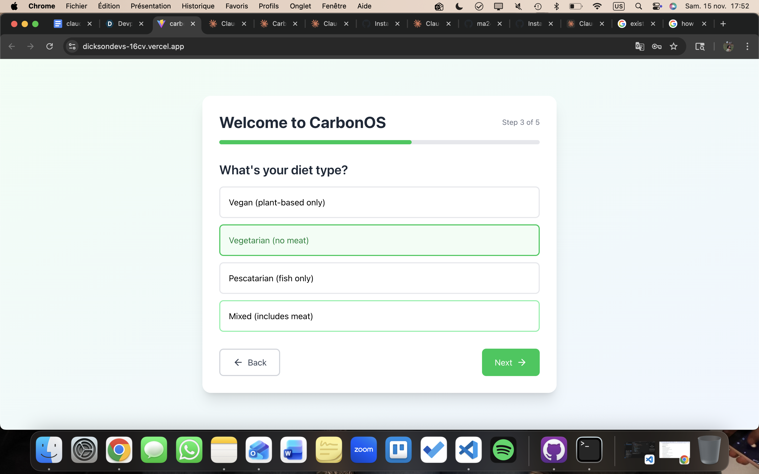Select Mixed (includes meat) diet type
Image resolution: width=759 pixels, height=474 pixels.
click(379, 316)
